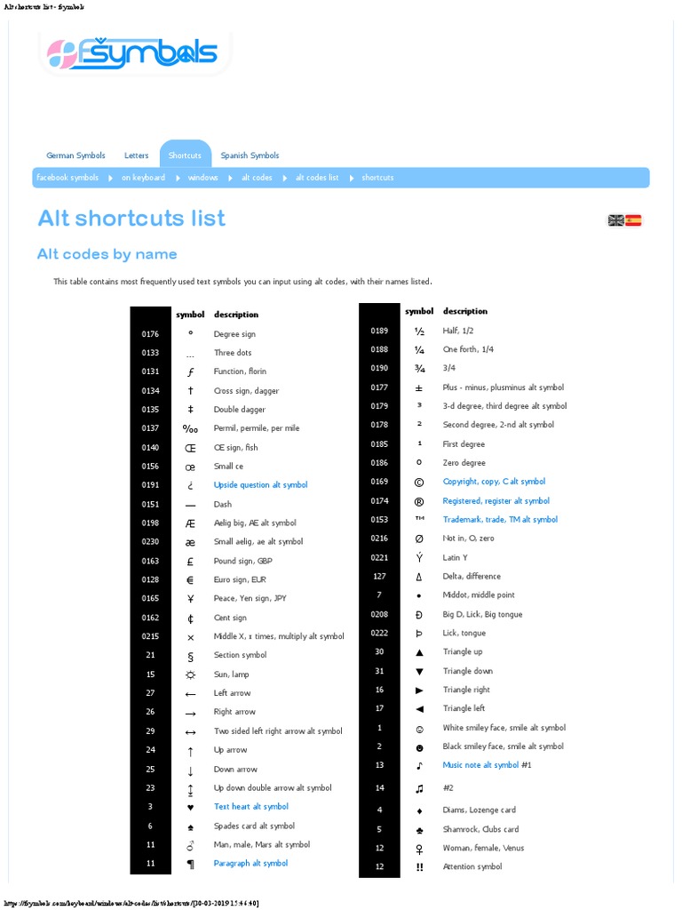
Task: Open the Letters tab
Action: [x=137, y=156]
